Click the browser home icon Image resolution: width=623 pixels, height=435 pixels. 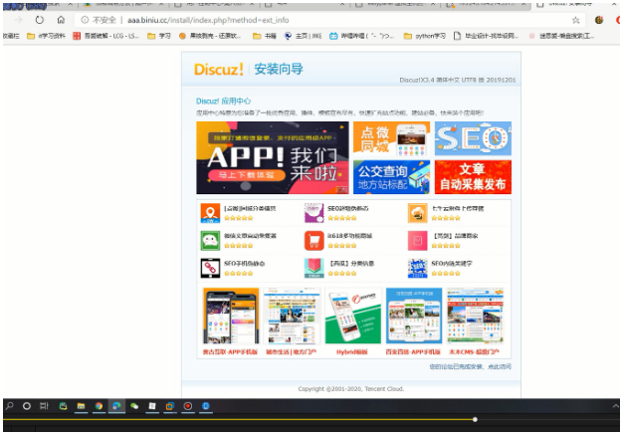tap(61, 20)
